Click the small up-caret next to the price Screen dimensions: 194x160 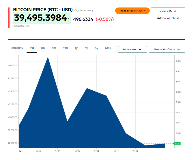click(x=68, y=19)
